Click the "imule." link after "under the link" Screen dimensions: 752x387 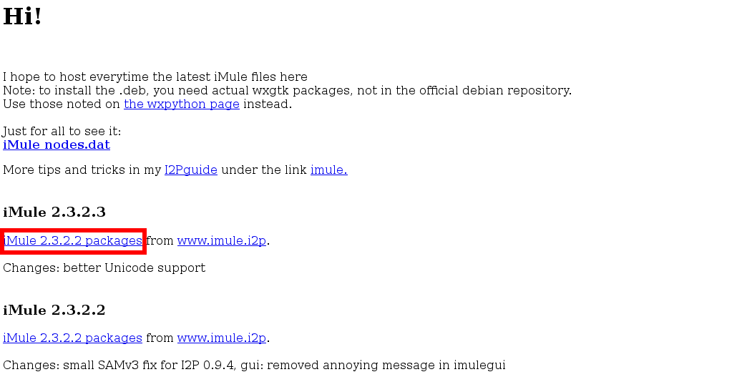coord(328,170)
